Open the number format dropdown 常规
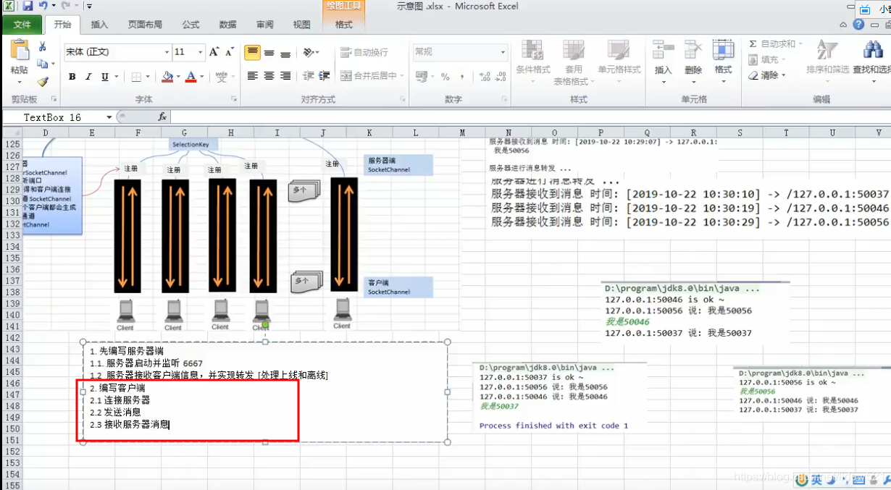Screen dimensions: 891x490 [503, 52]
